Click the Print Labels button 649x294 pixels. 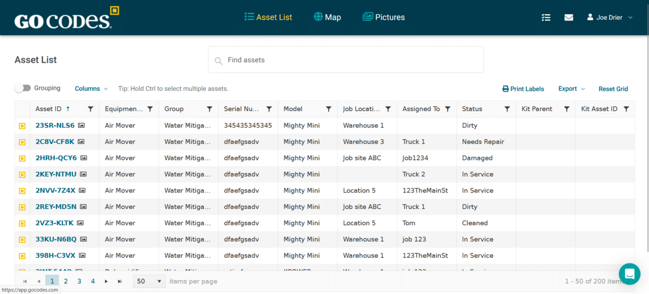click(523, 89)
